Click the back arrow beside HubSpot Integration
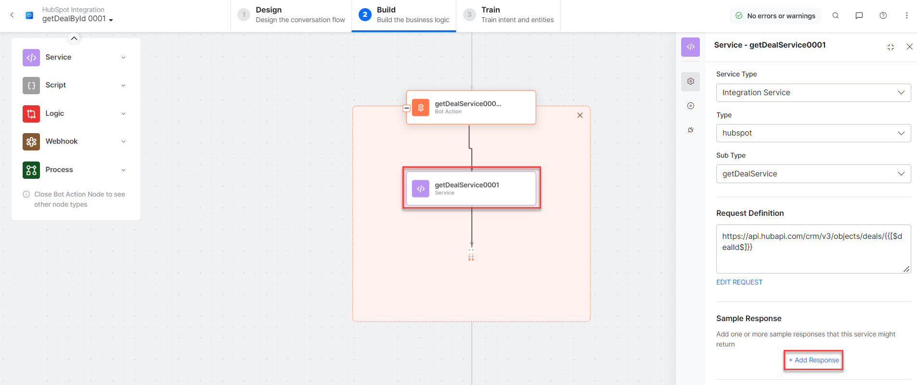 point(12,15)
